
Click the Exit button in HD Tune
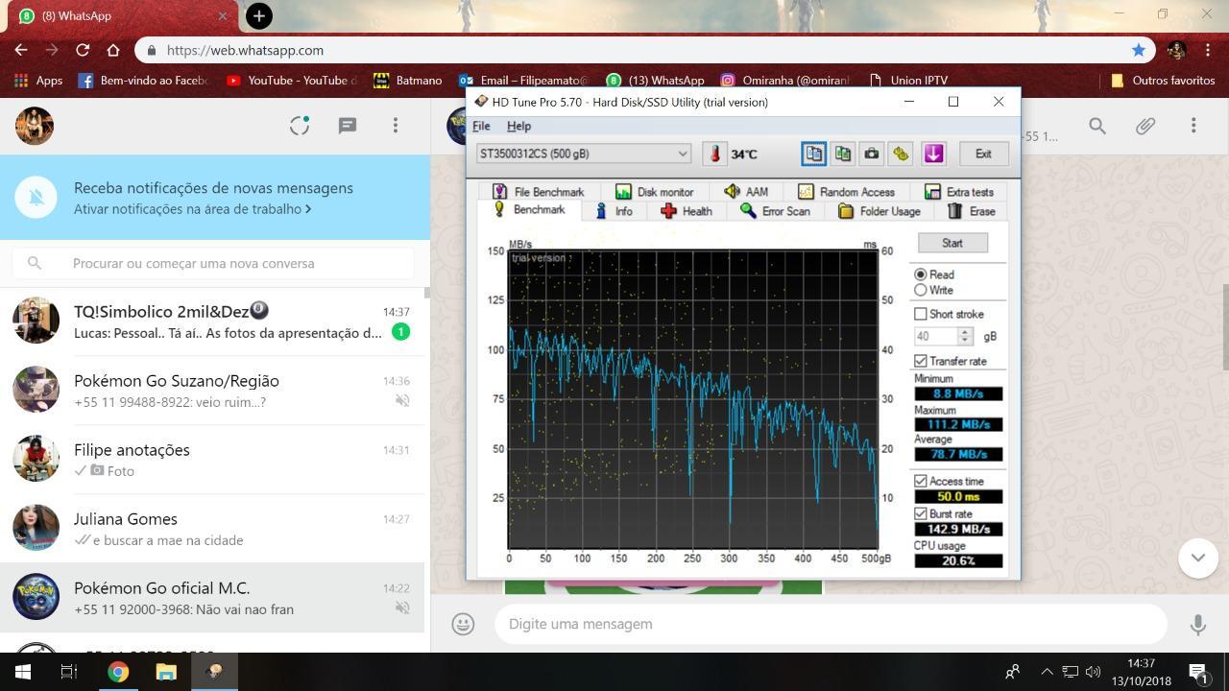point(983,154)
